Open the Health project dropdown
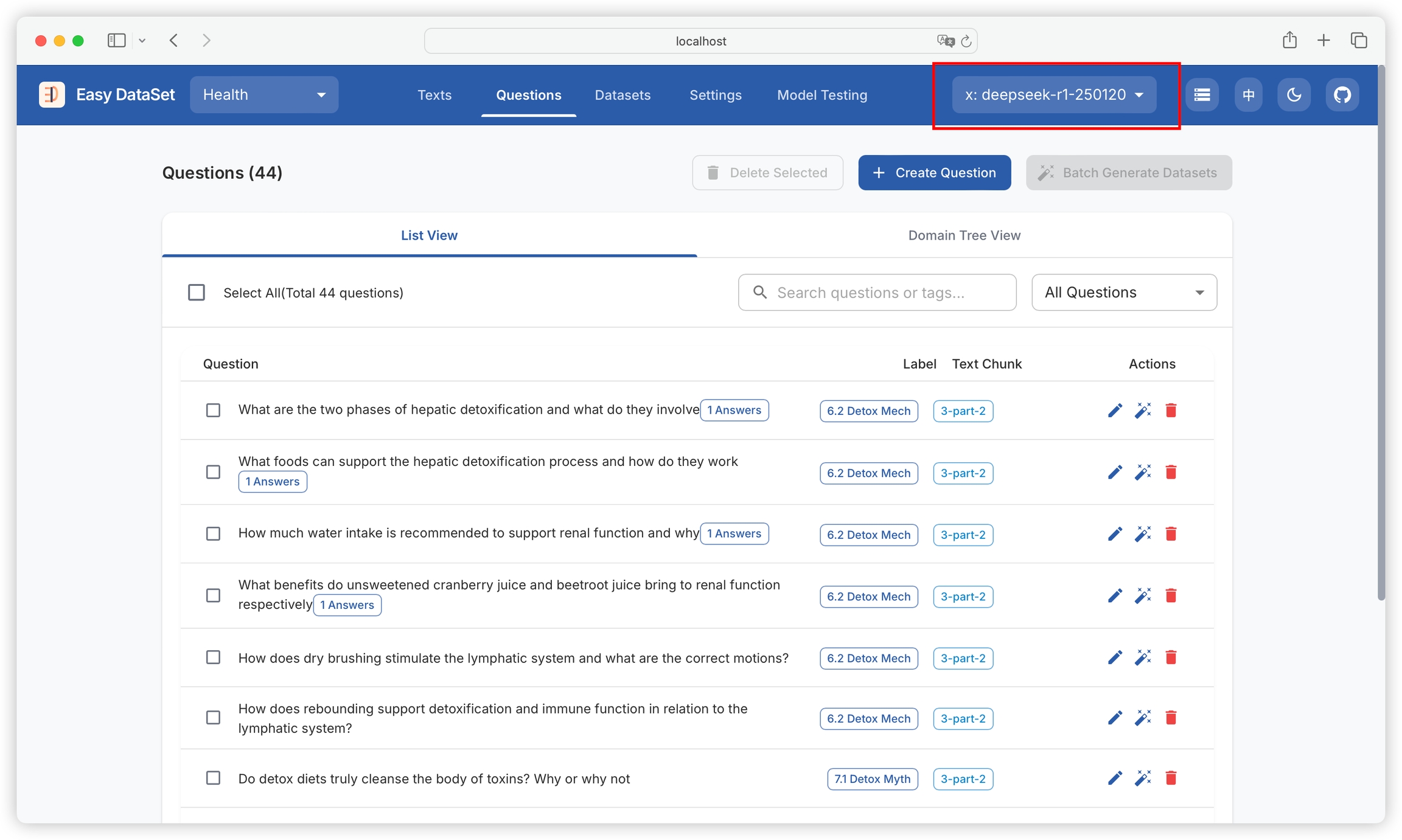This screenshot has height=840, width=1402. point(264,95)
